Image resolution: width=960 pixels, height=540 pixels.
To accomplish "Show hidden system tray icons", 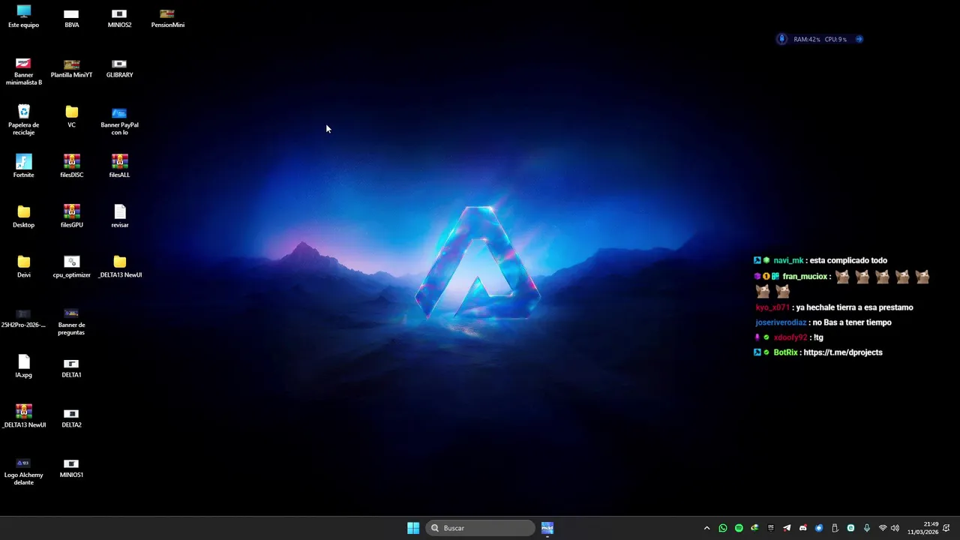I will 706,528.
